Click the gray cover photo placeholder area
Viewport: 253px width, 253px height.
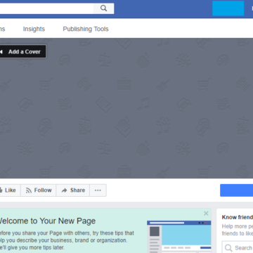(x=126, y=108)
